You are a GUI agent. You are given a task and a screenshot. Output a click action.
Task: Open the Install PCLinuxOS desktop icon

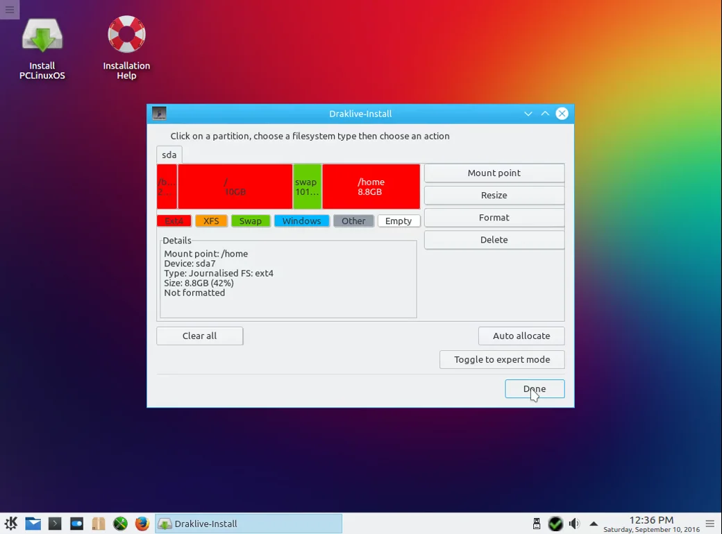(42, 49)
